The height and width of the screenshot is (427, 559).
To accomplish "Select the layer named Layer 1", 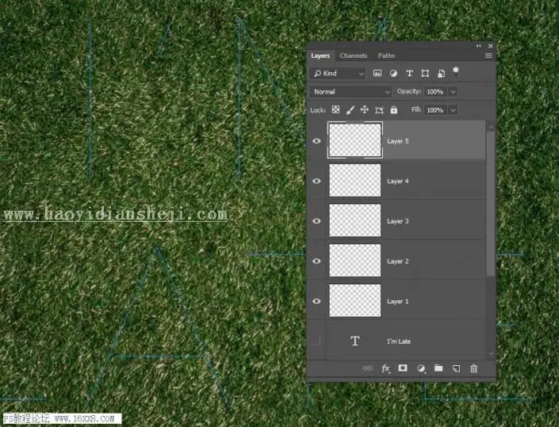I will click(398, 301).
